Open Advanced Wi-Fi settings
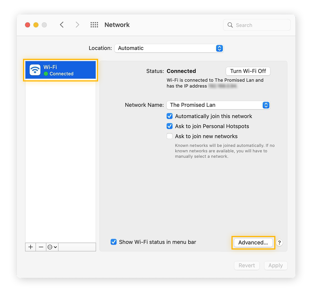Screen dimensions: 312x293 253,242
